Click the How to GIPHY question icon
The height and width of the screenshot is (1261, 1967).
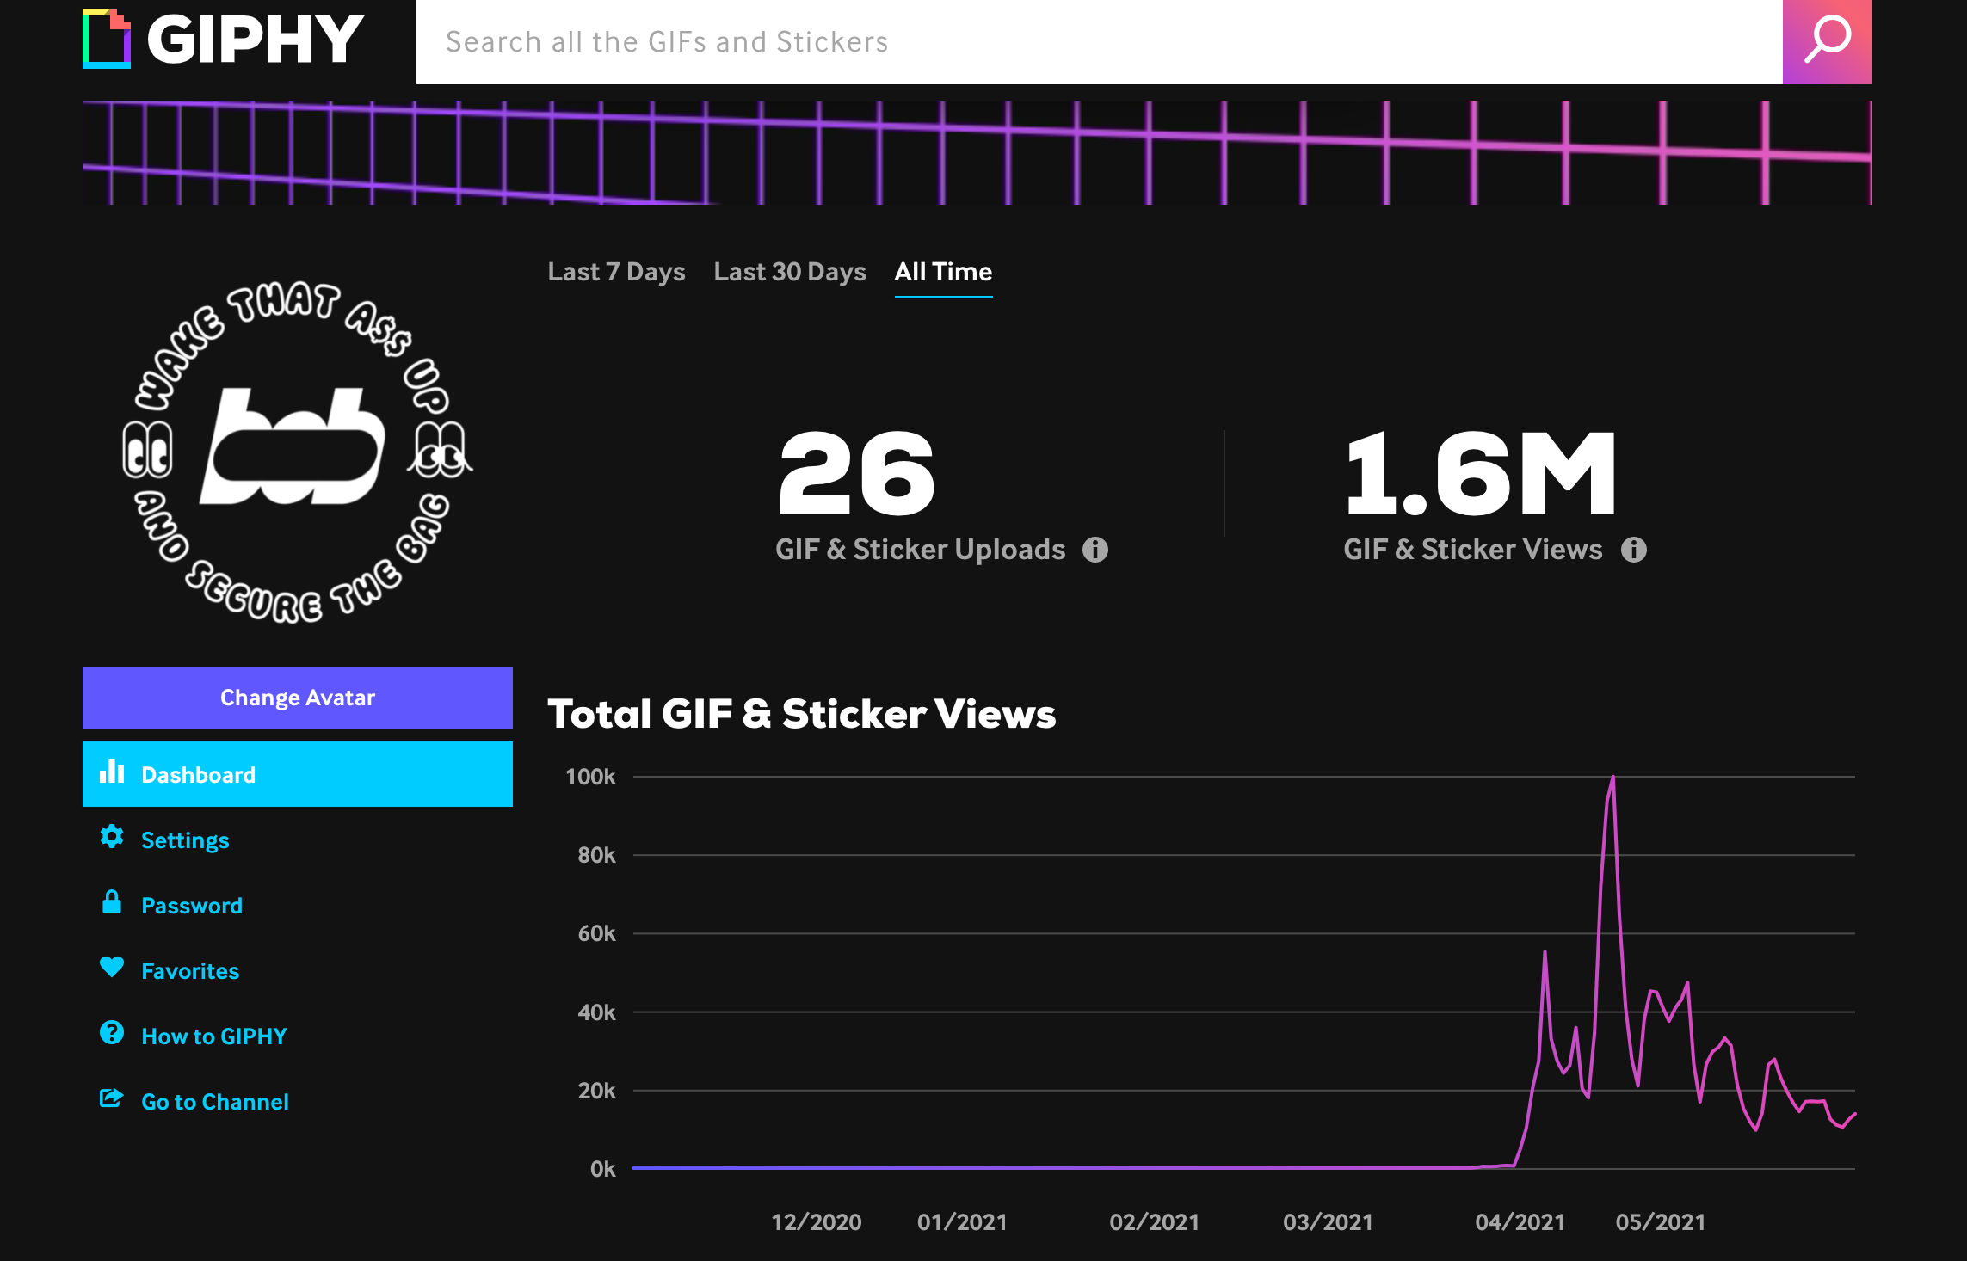[x=112, y=1033]
